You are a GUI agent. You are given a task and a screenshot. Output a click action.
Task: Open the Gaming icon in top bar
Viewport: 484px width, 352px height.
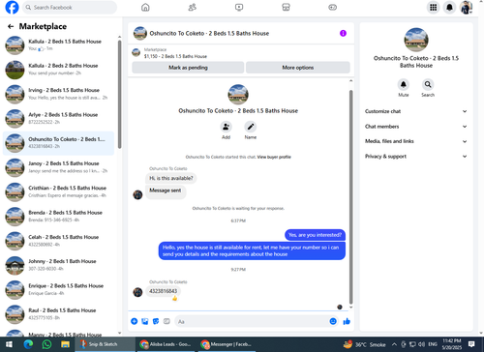[333, 7]
